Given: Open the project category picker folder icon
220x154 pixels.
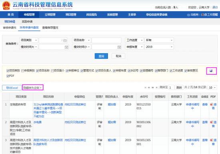Looking at the screenshot, I should point(65,40).
